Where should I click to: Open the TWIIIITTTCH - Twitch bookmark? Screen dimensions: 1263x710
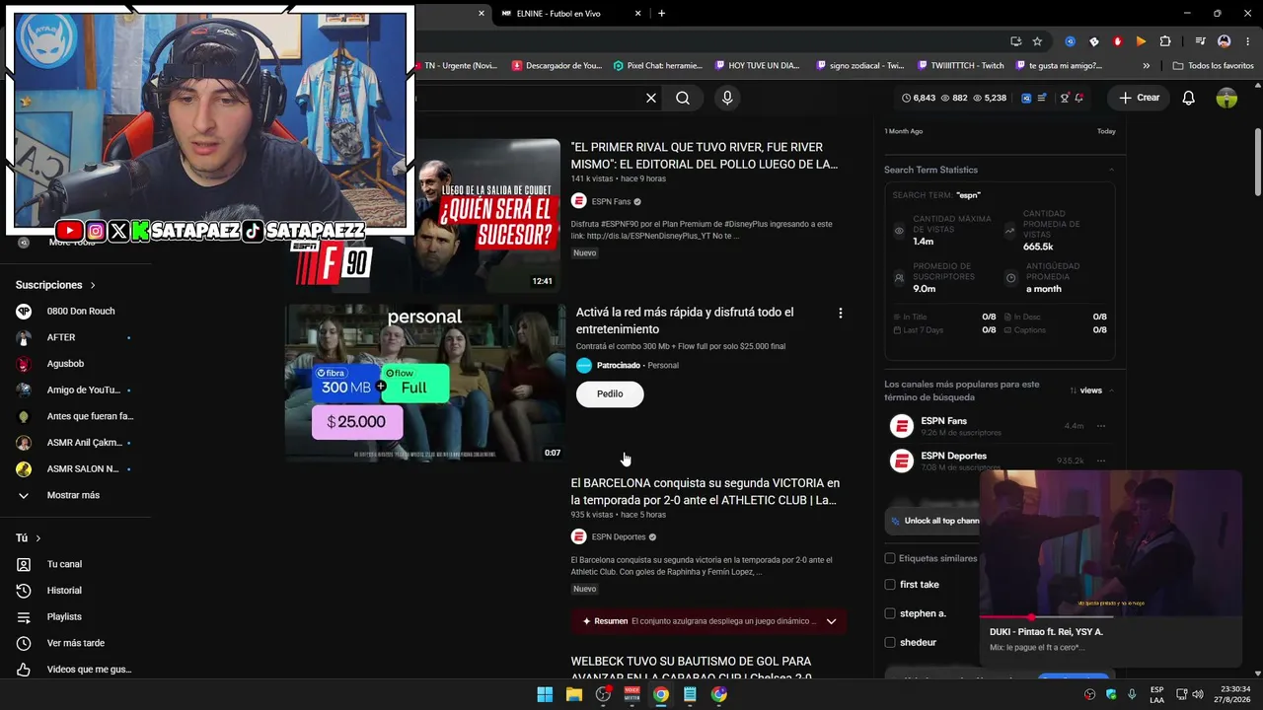tap(959, 66)
